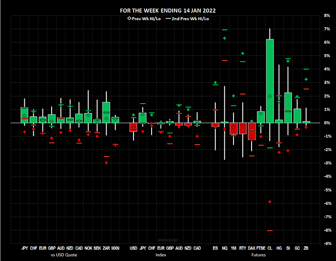
Task: Click the MXN ticker label on x-axis
Action: pos(115,248)
